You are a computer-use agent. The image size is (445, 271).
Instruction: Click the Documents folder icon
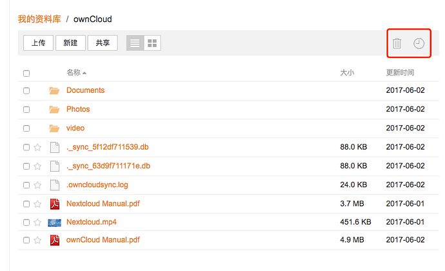54,90
